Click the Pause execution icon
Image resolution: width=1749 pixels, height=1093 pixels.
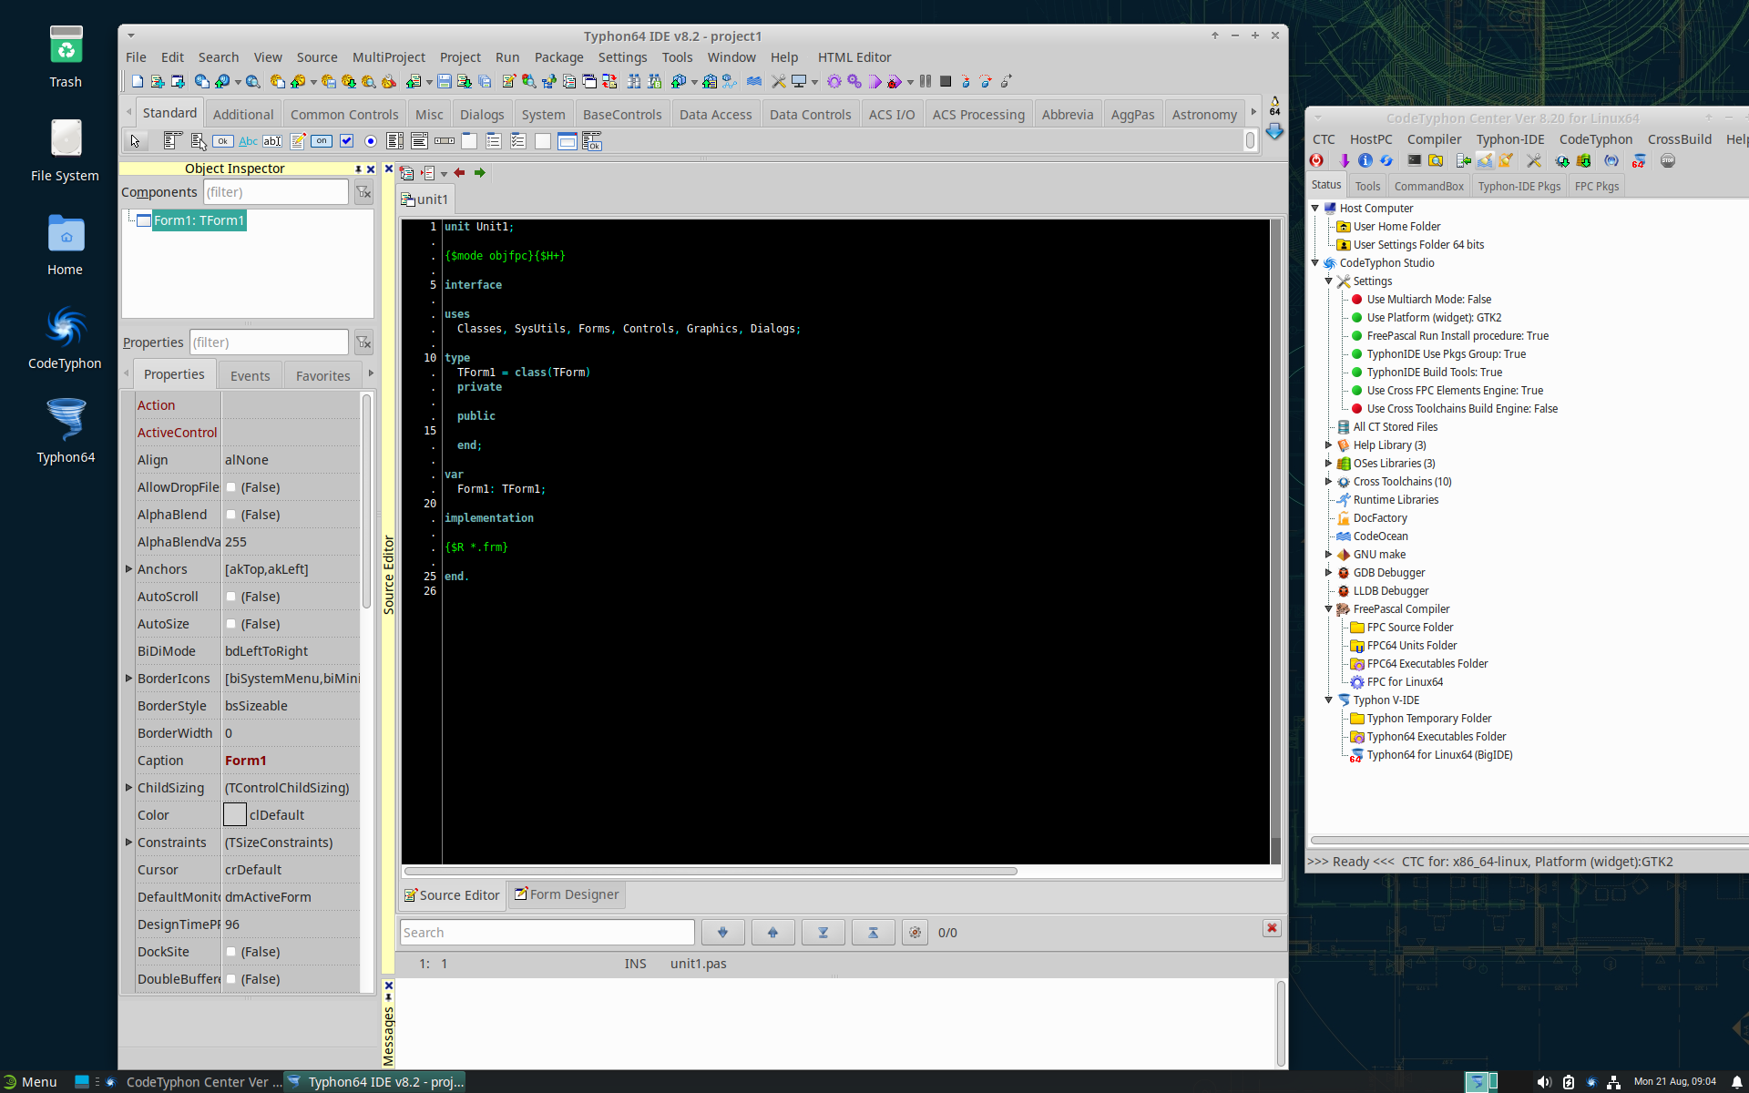(926, 82)
